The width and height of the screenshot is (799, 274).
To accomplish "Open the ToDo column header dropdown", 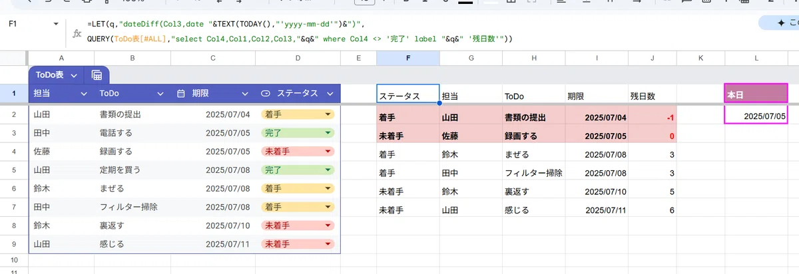I will pyautogui.click(x=160, y=94).
